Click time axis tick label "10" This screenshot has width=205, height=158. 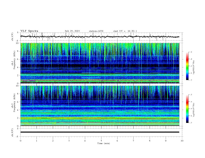coord(182,141)
